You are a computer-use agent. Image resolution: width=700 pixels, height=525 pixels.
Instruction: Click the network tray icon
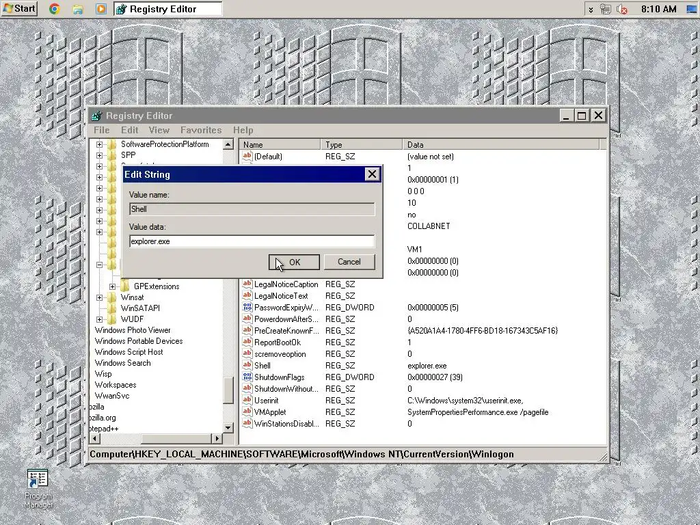point(606,9)
